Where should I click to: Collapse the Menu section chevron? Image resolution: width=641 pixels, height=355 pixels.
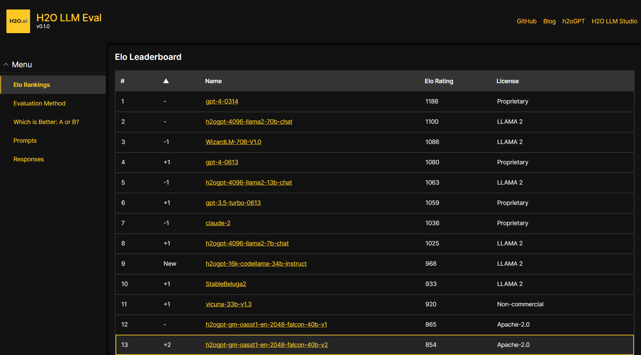(6, 65)
